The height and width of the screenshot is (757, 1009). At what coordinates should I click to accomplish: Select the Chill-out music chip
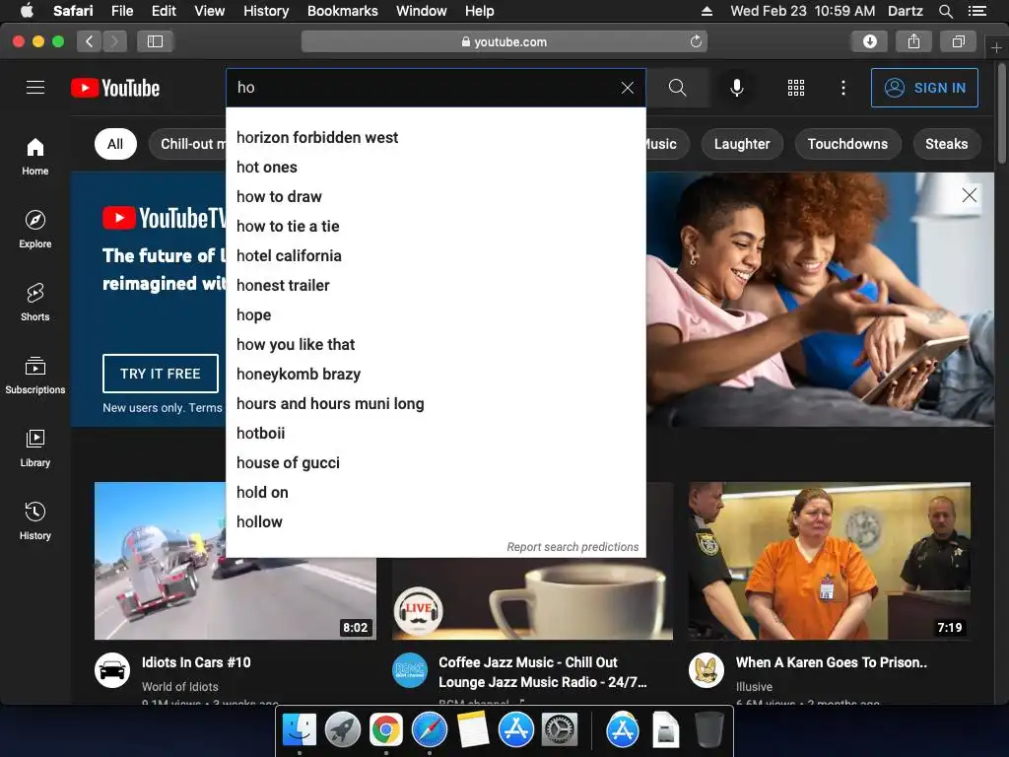pos(187,144)
